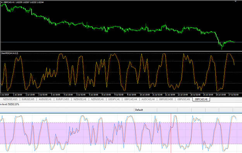
Task: Click the level 53252.13% text
Action: pyautogui.click(x=11, y=104)
